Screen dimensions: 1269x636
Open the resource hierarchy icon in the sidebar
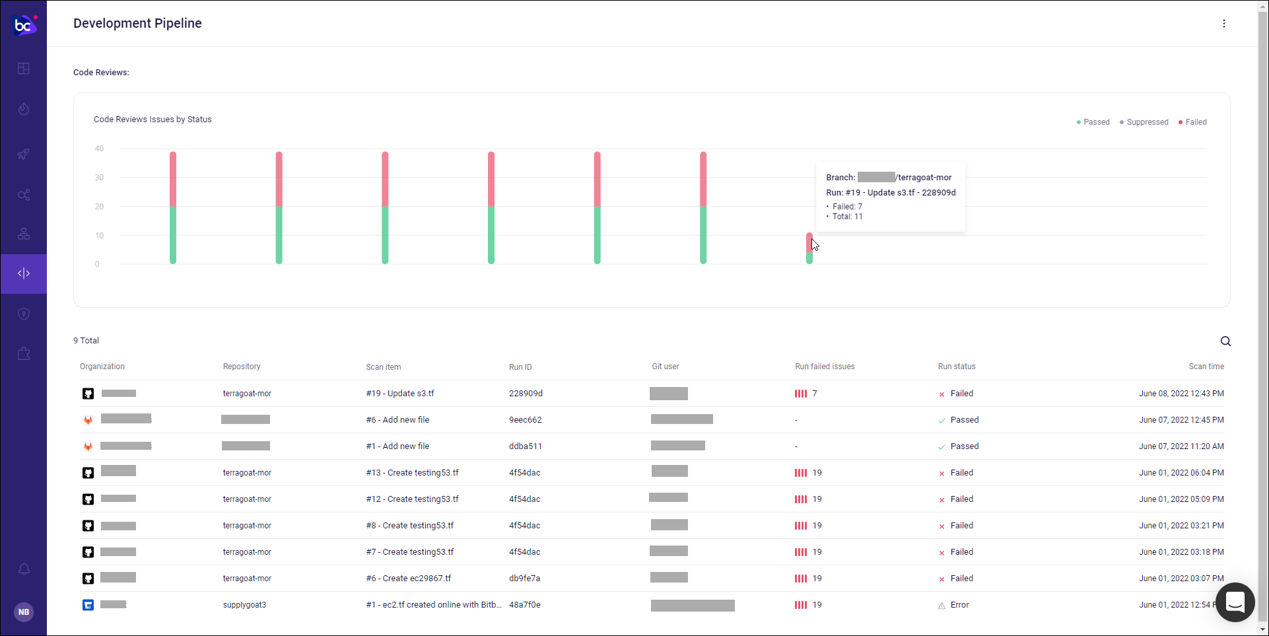pyautogui.click(x=24, y=234)
